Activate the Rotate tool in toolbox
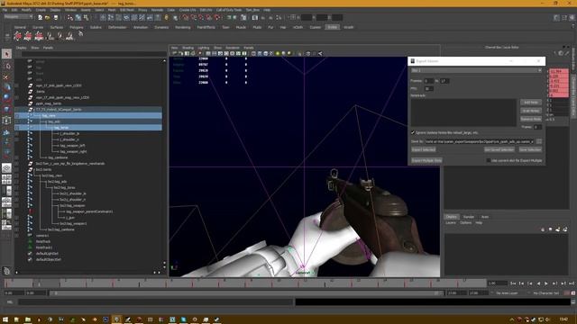 pos(6,87)
